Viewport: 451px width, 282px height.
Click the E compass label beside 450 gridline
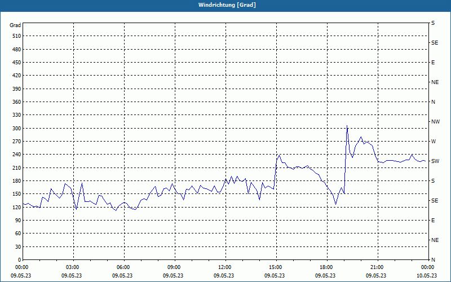433,63
